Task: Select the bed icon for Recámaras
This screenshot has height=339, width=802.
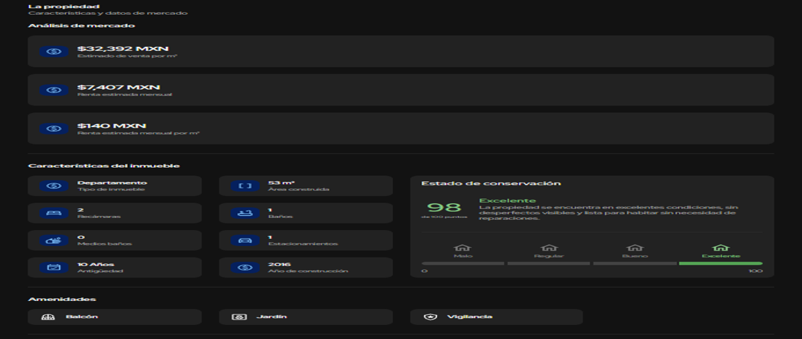Action: click(x=53, y=213)
